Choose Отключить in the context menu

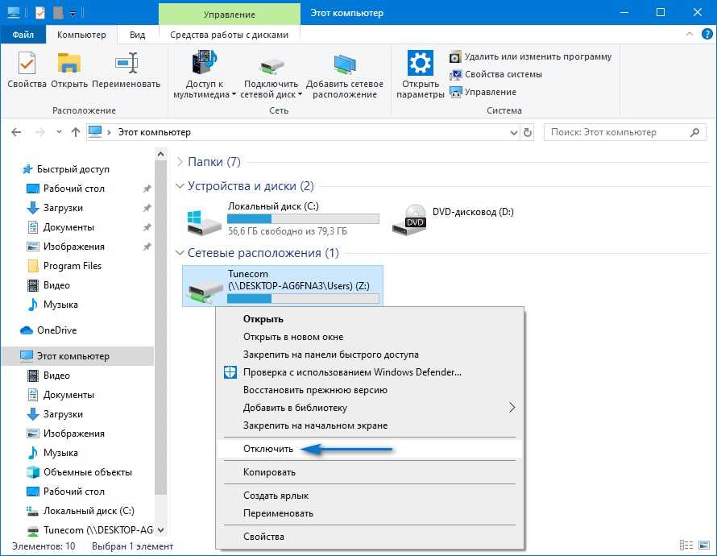(x=268, y=449)
